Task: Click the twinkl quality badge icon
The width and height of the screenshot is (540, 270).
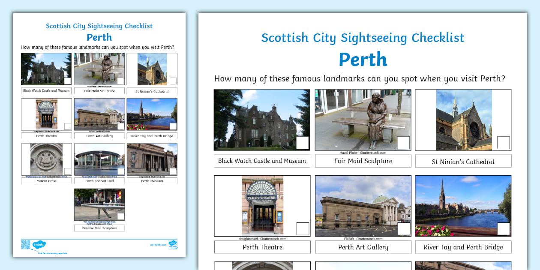Action: [173, 245]
